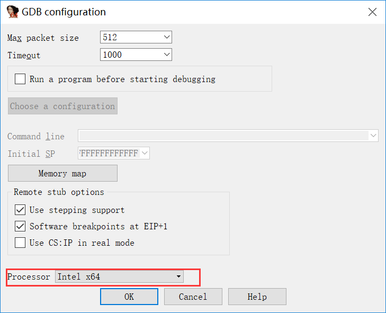Click the Choose a configuration button
Viewport: 386px width, 313px height.
62,106
